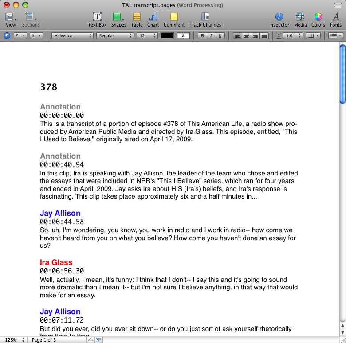This screenshot has width=346, height=343.
Task: Click the toolbar show/hide pill button
Action: point(338,5)
